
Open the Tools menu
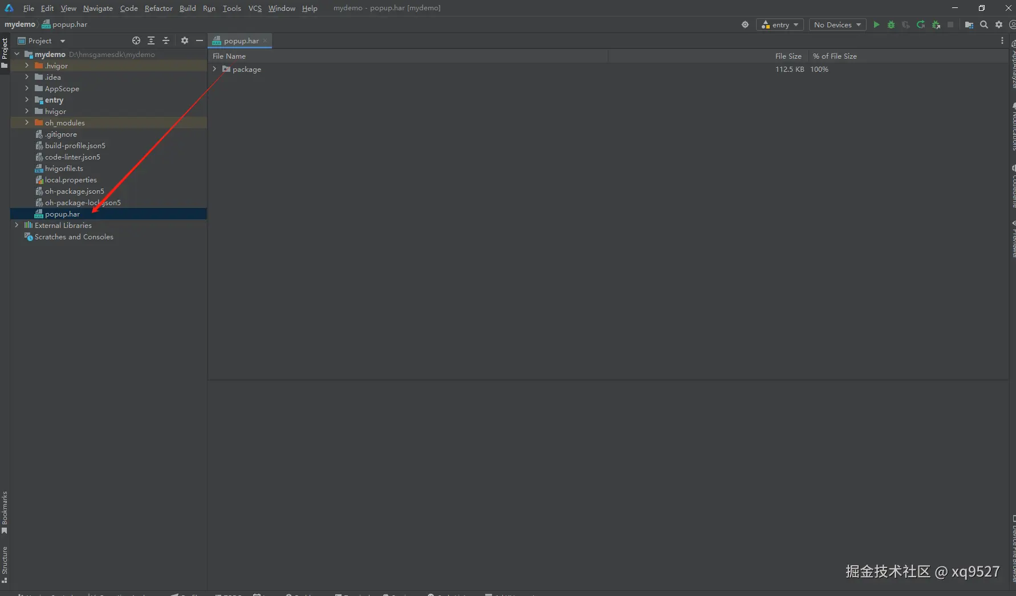tap(232, 8)
